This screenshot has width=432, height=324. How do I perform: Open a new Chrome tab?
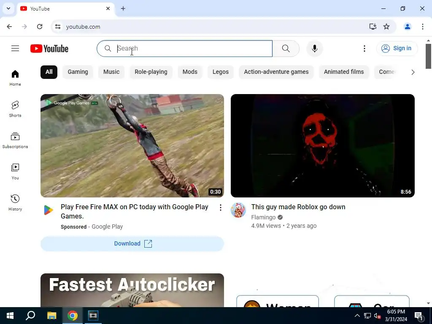point(123,8)
